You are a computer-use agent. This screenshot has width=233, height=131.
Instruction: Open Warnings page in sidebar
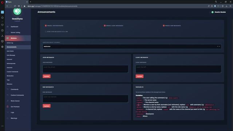[14, 118]
